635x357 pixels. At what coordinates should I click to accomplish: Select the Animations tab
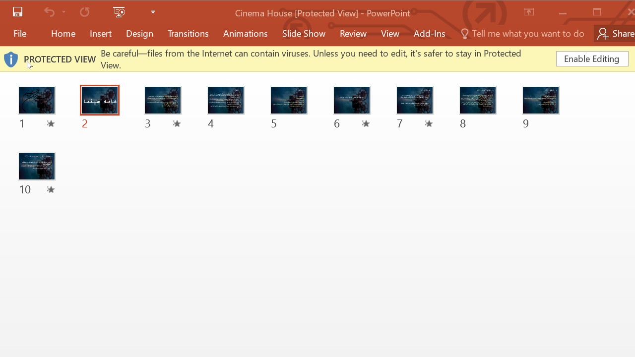(245, 34)
